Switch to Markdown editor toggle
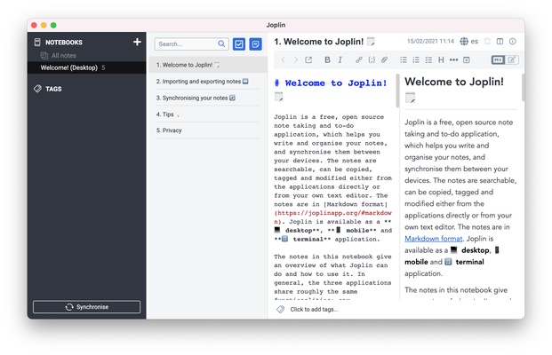Screen dimensions: 552x355 (x=498, y=60)
